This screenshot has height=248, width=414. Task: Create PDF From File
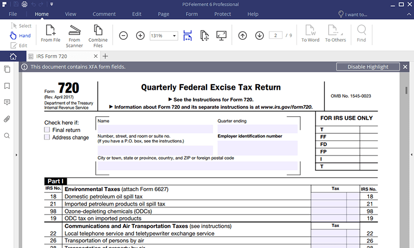pyautogui.click(x=50, y=34)
